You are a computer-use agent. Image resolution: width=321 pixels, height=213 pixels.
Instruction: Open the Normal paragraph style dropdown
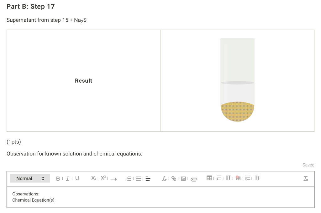point(30,178)
